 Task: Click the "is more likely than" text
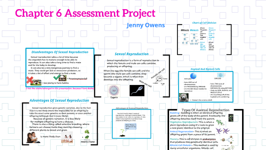tap(51, 137)
